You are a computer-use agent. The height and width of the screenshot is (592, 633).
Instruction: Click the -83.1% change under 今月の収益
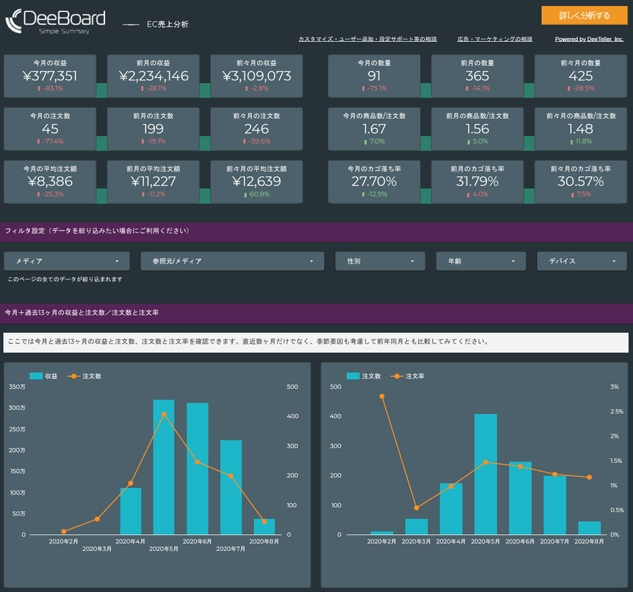51,89
